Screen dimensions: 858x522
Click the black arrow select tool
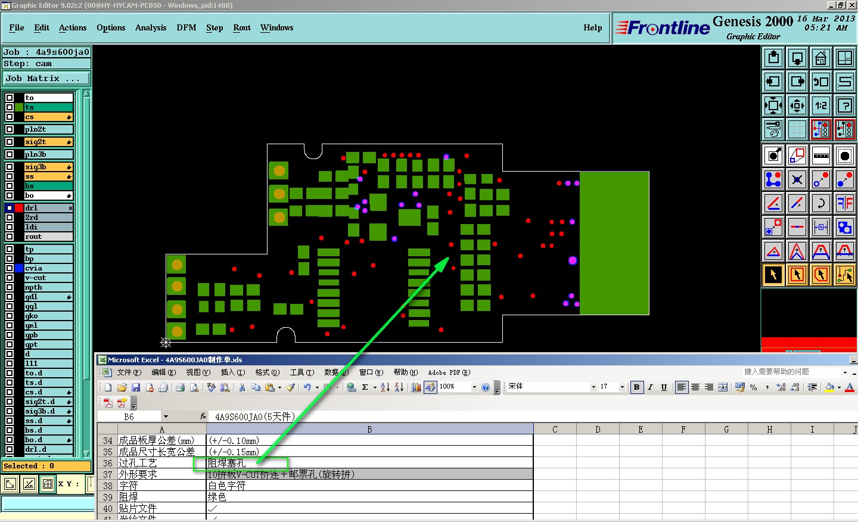point(773,275)
